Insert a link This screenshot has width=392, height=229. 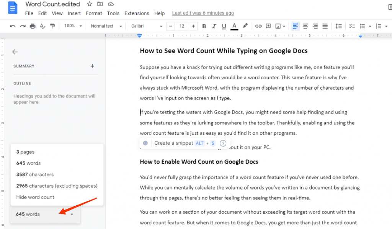(258, 26)
